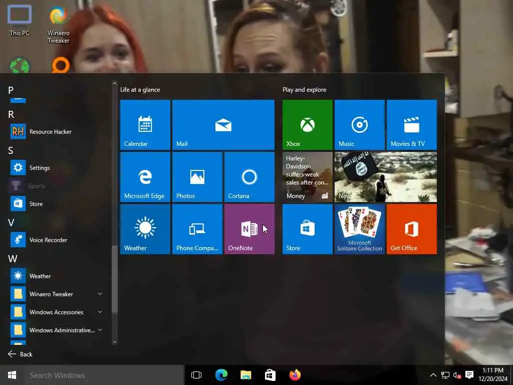The image size is (513, 385).
Task: Click the app list scroll up arrow
Action: click(115, 84)
